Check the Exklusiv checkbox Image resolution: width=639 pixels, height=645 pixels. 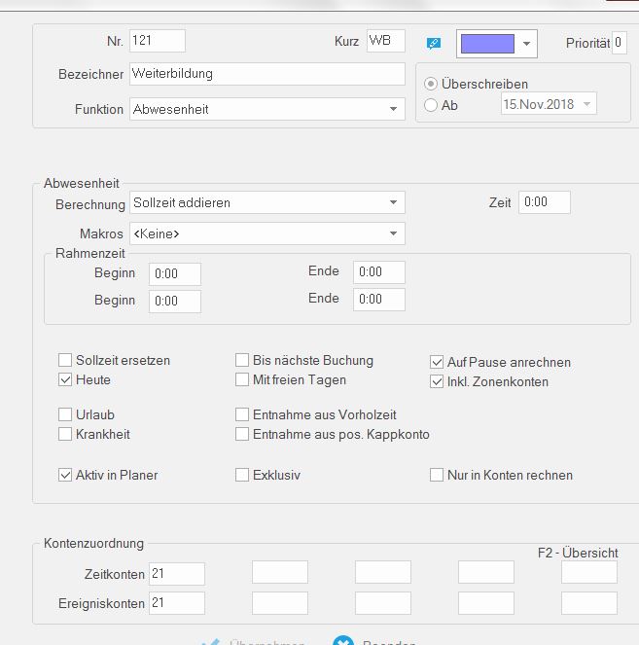pos(243,476)
